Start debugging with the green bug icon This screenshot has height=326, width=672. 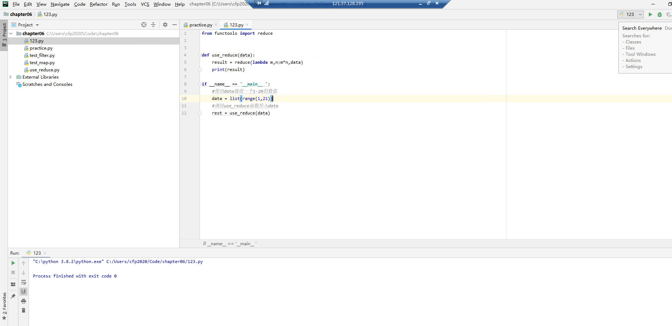660,14
